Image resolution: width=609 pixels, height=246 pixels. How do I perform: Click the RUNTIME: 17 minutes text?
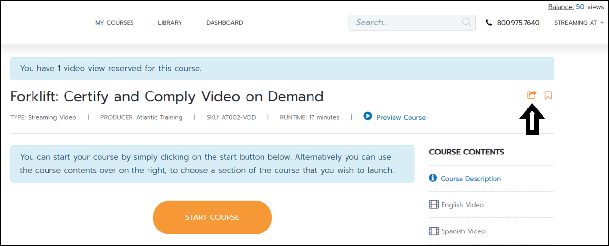coord(310,117)
